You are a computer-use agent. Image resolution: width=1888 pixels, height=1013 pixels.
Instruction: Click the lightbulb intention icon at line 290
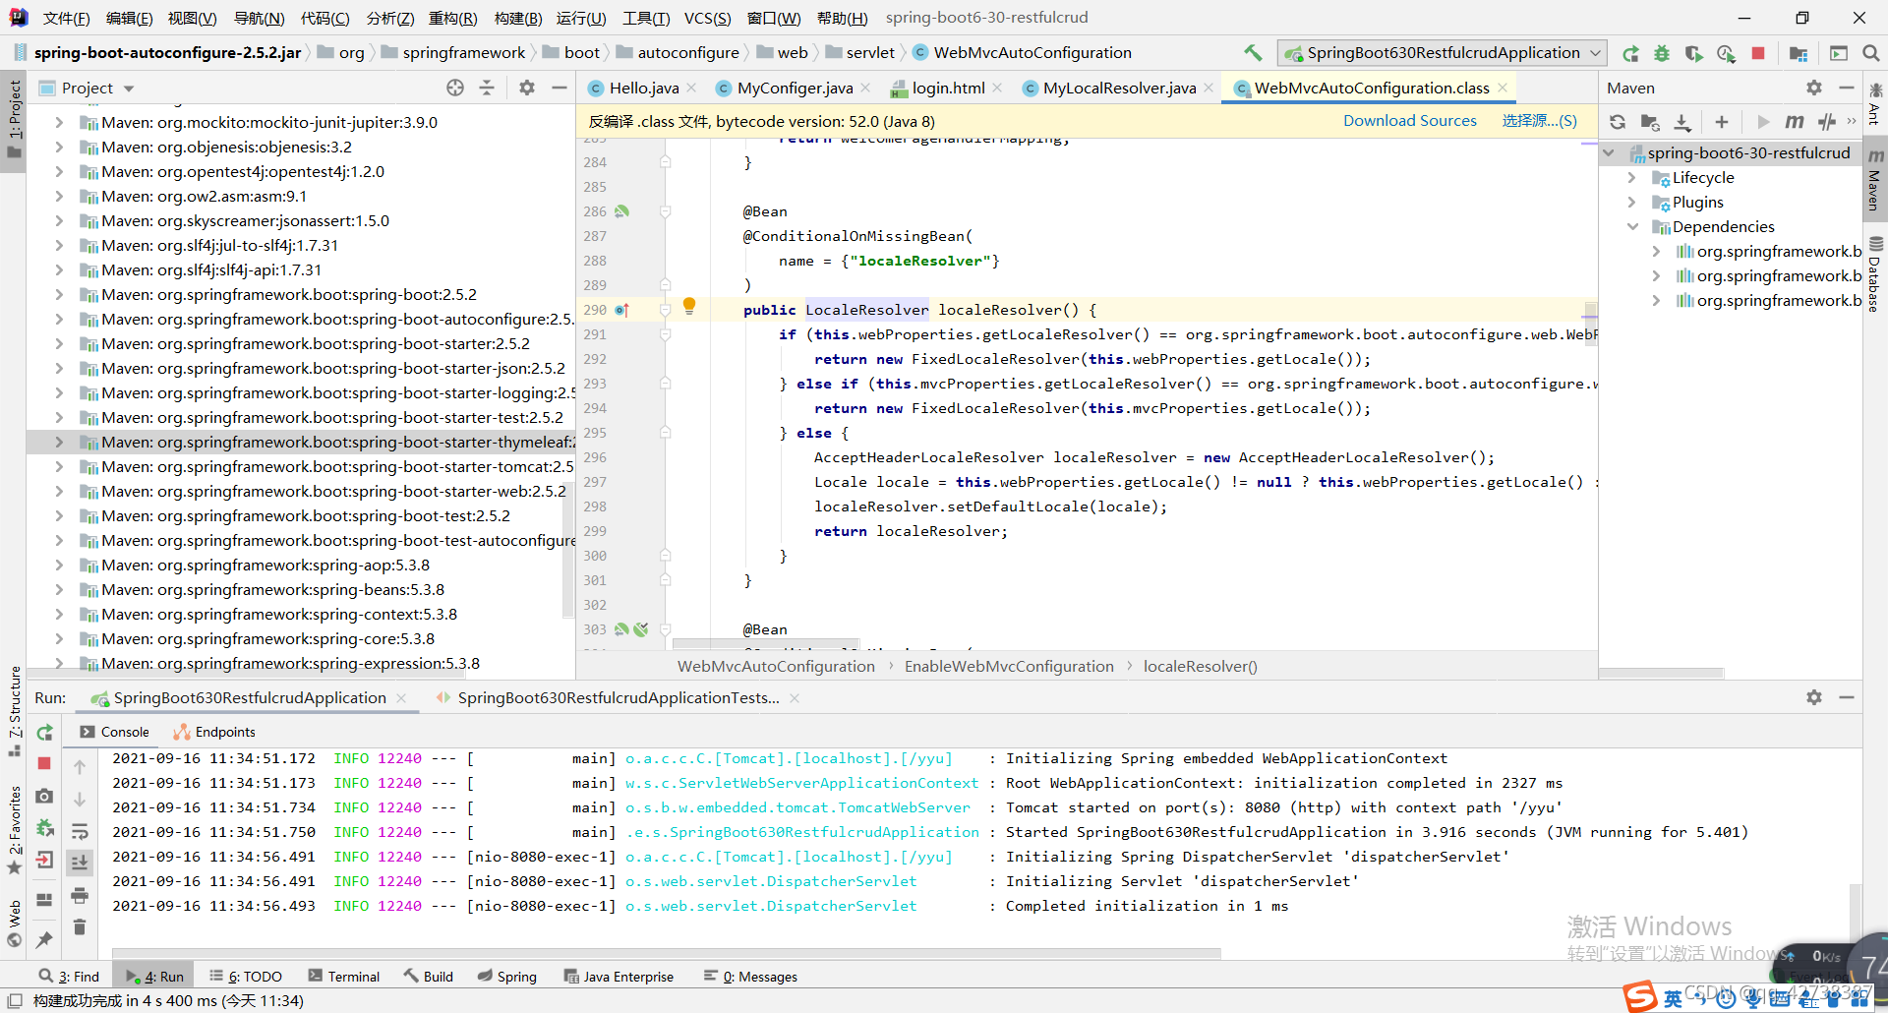click(689, 306)
